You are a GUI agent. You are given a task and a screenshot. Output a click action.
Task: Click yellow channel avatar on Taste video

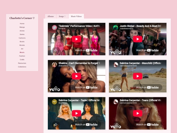tap(54, 102)
